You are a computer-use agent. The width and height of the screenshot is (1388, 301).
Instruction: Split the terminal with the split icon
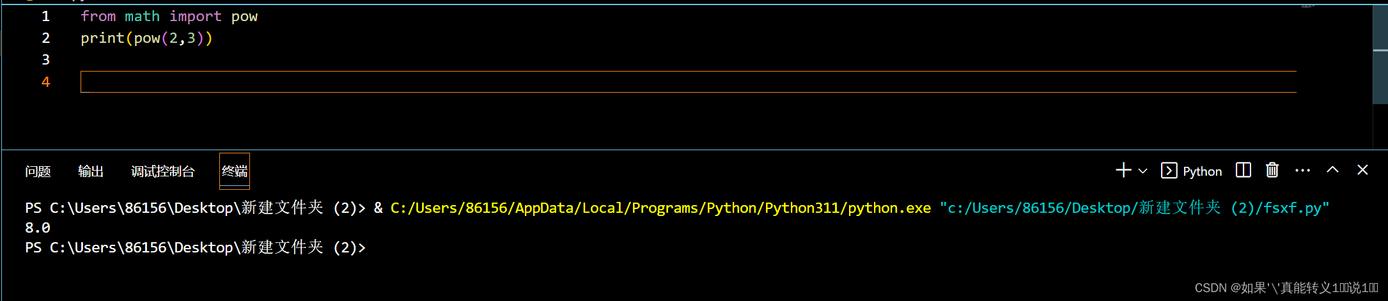(x=1243, y=170)
